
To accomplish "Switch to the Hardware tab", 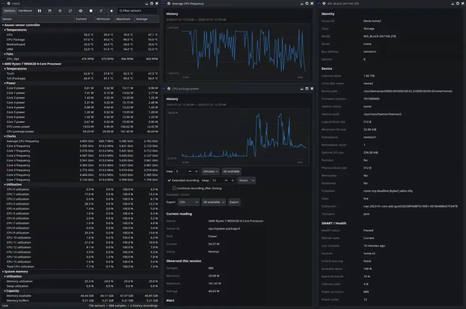I will (x=25, y=11).
